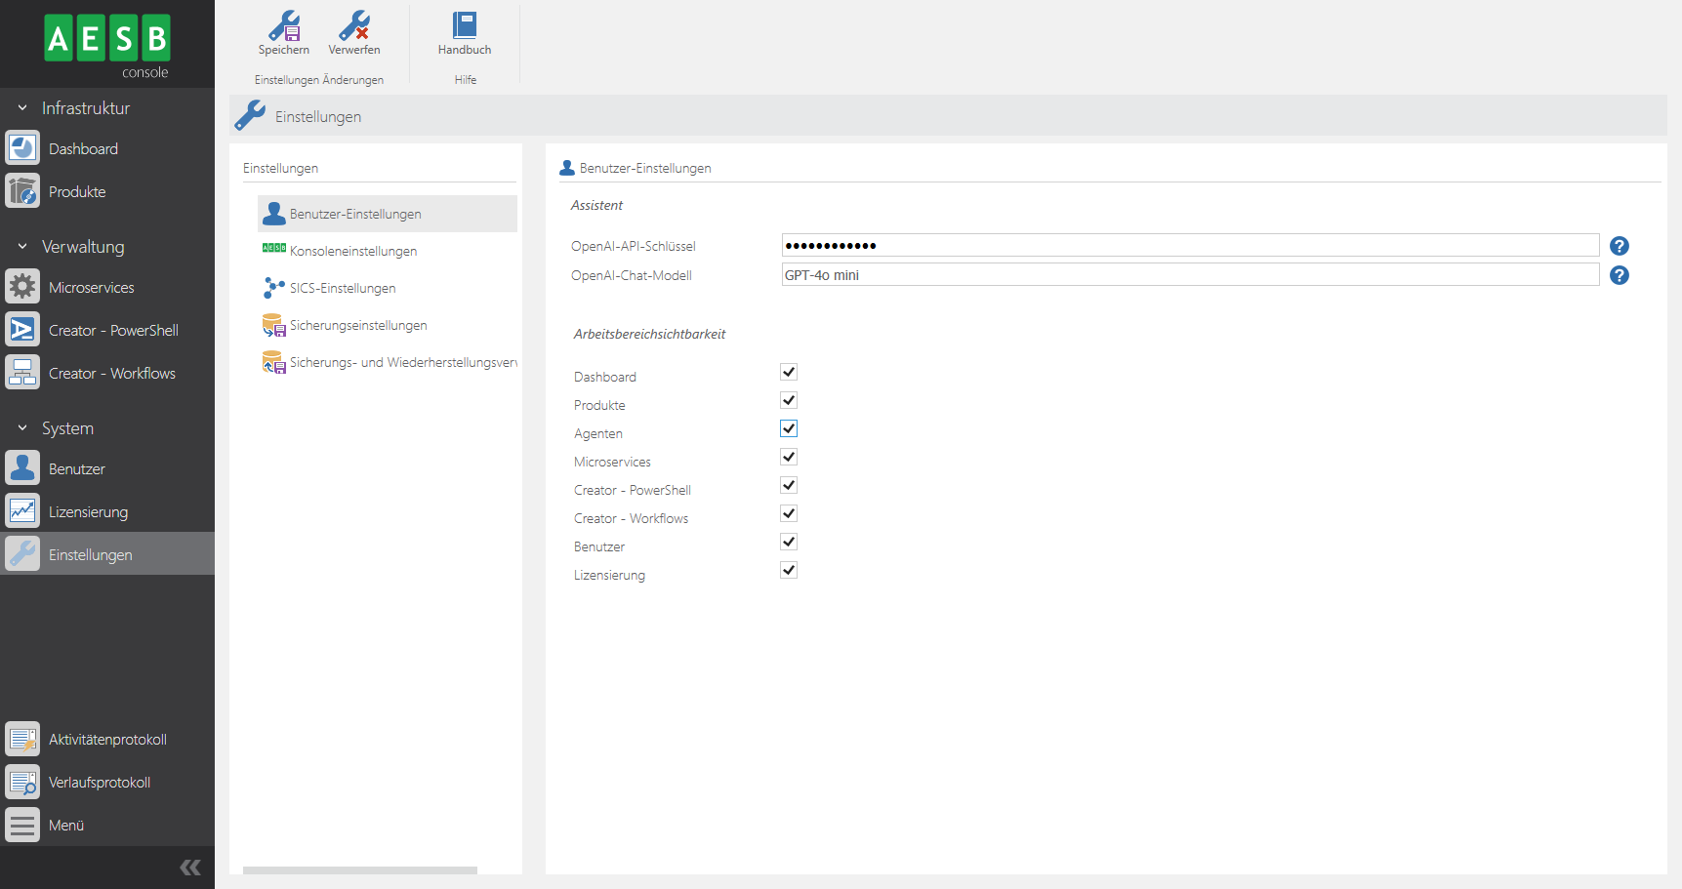1682x889 pixels.
Task: Show help for OpenAI-API-Schlüssel field
Action: point(1619,246)
